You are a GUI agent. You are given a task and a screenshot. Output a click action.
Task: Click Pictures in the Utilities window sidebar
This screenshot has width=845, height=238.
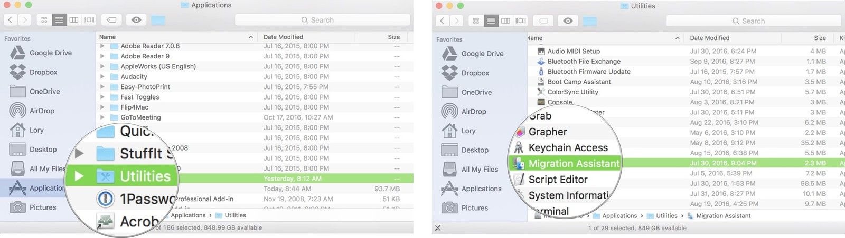point(474,208)
